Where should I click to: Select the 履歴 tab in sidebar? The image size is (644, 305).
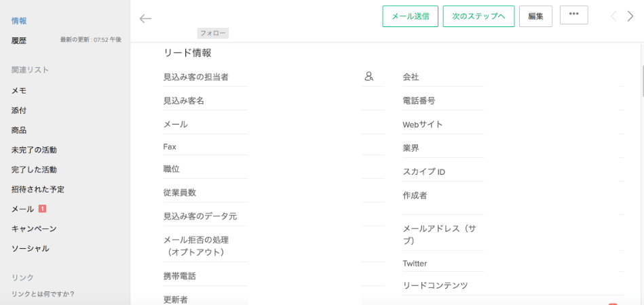tap(19, 41)
